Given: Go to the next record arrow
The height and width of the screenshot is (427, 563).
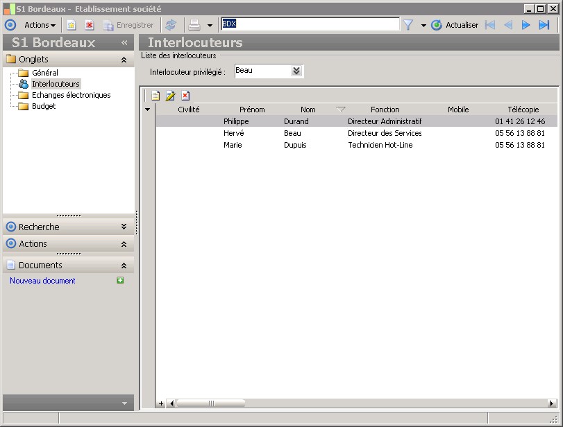Looking at the screenshot, I should [x=526, y=25].
